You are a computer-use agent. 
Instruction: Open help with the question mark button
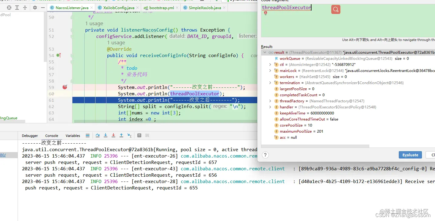[x=265, y=155]
